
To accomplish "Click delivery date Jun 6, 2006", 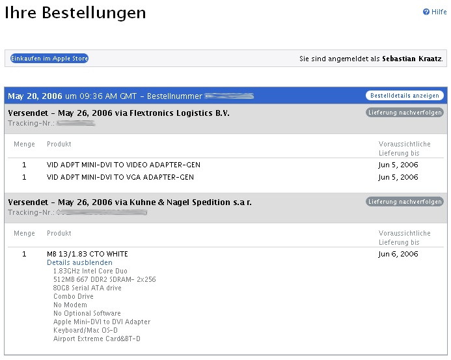I will (398, 254).
